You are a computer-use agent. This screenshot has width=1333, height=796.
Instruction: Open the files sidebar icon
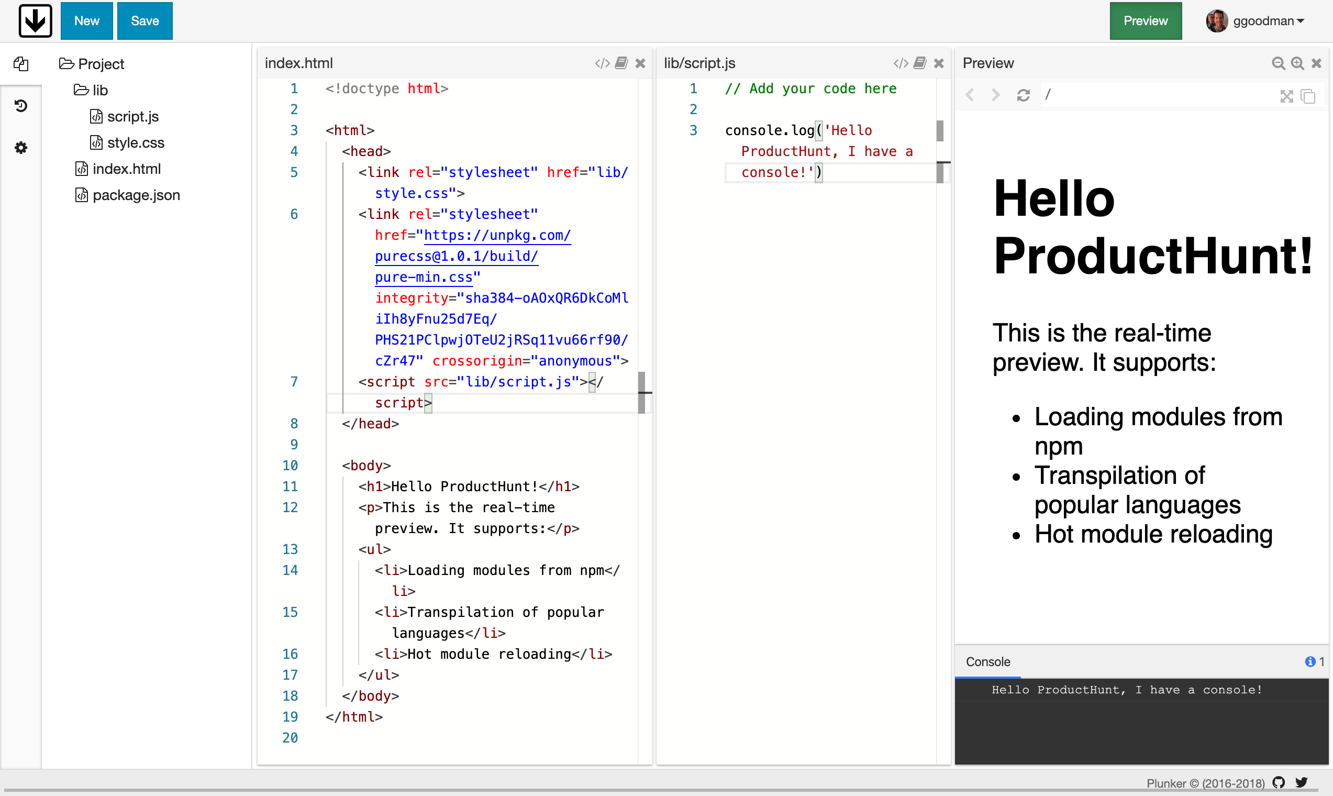(x=21, y=64)
